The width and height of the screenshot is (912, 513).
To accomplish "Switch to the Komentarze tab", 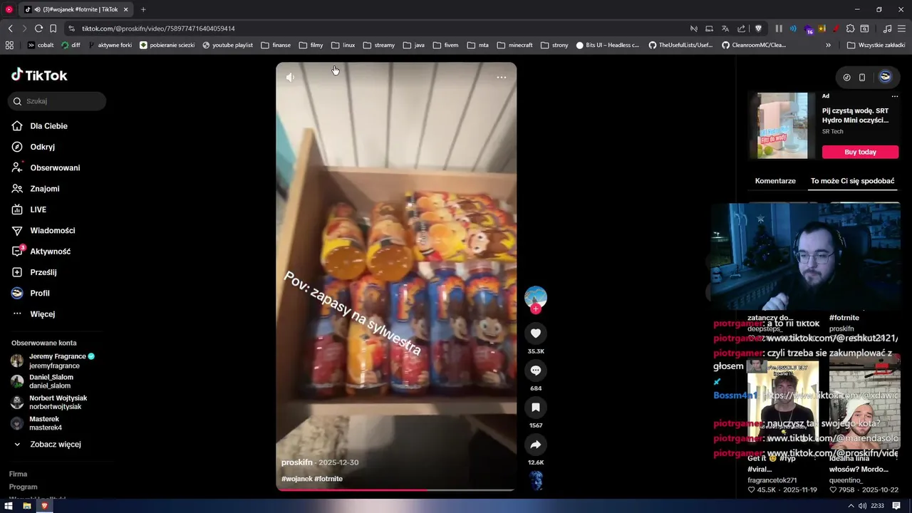I will (775, 181).
